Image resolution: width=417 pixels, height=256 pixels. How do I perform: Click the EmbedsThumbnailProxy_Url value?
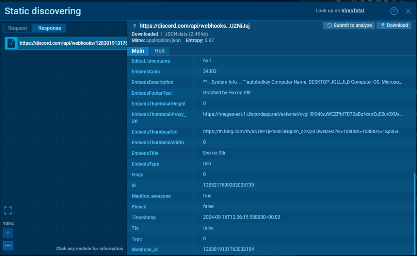click(x=302, y=114)
